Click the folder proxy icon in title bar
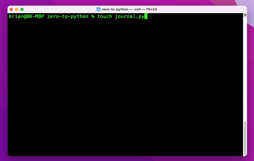The width and height of the screenshot is (254, 161). (x=99, y=9)
